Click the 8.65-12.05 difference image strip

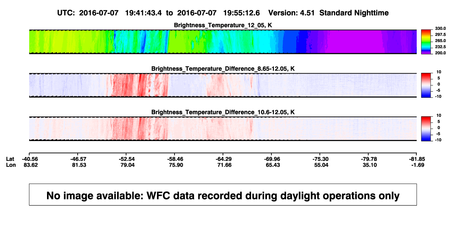coord(223,85)
